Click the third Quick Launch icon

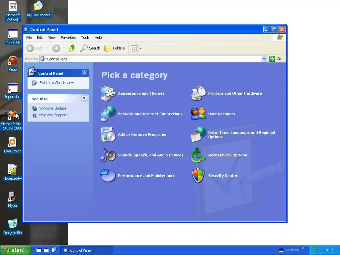coord(54,250)
